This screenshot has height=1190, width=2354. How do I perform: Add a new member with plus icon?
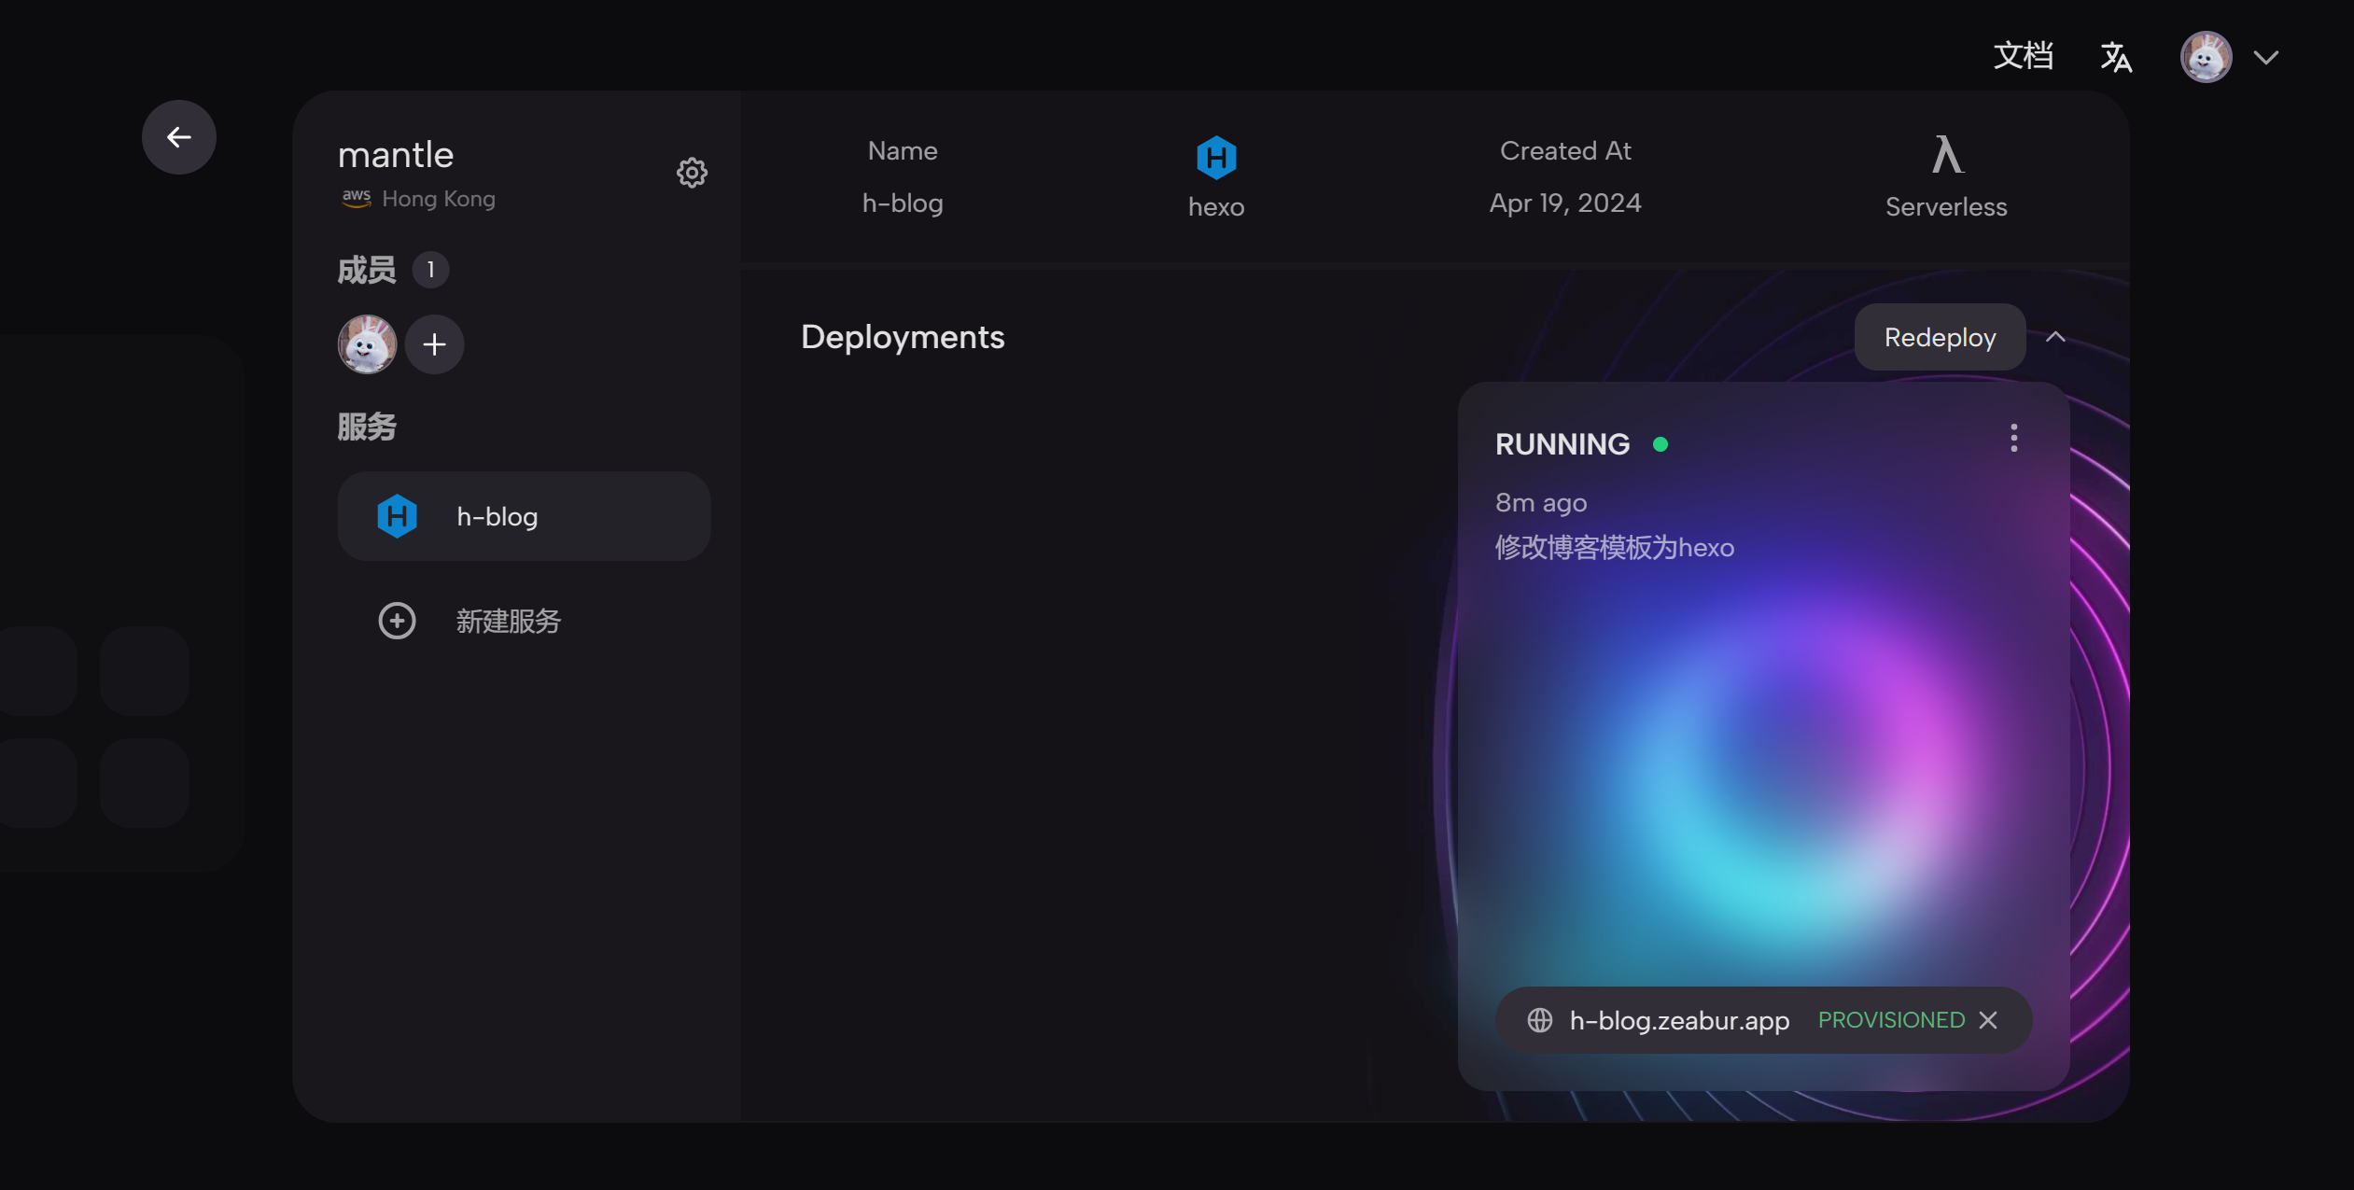pos(434,344)
